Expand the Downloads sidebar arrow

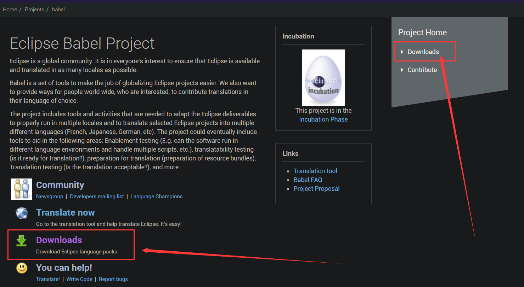(402, 52)
